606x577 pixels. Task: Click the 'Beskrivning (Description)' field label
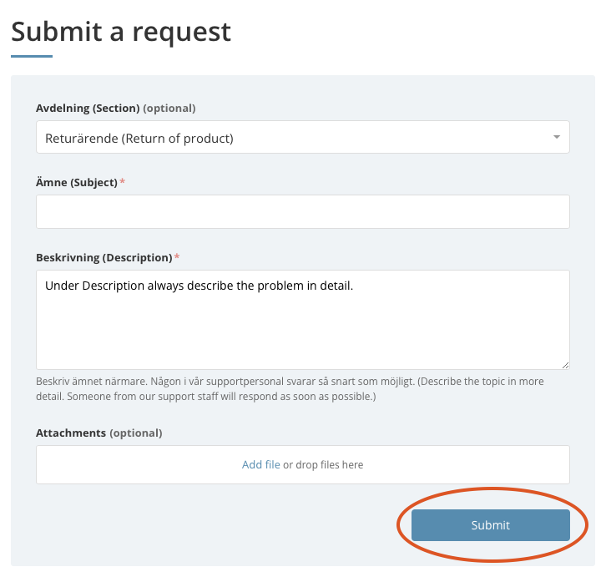(x=104, y=257)
